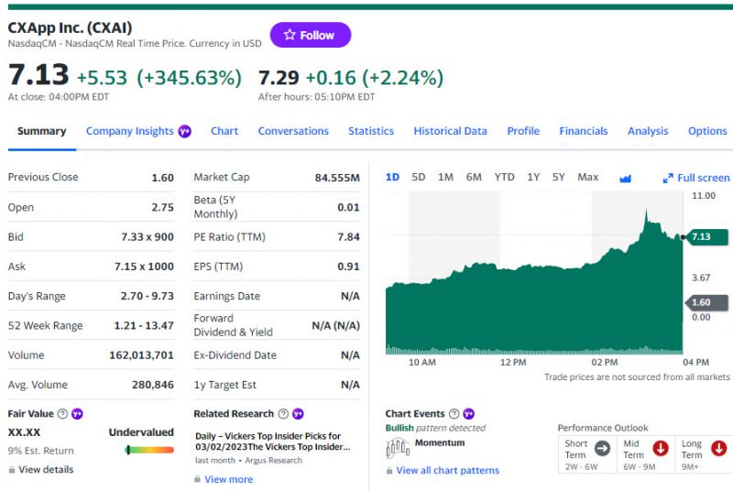This screenshot has height=491, width=733.
Task: Click the Follow star button
Action: [x=311, y=35]
